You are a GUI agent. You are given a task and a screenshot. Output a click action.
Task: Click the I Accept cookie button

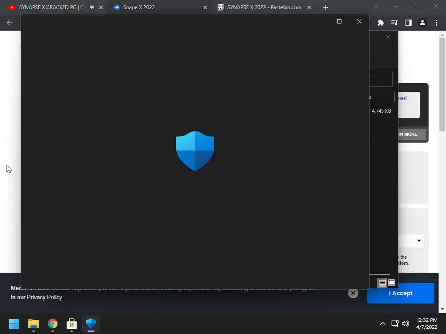coord(401,293)
